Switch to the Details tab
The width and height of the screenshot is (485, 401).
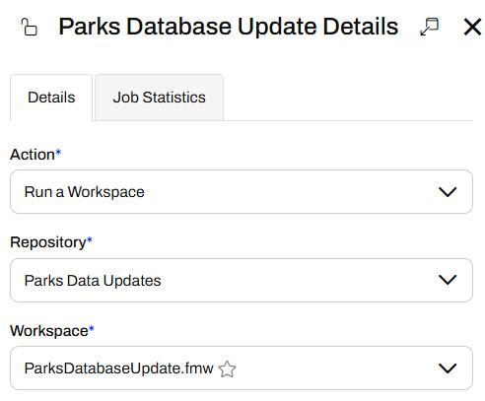51,98
